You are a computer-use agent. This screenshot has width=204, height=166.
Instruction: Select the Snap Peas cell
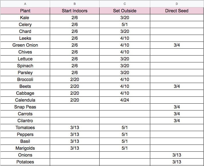click(25, 107)
